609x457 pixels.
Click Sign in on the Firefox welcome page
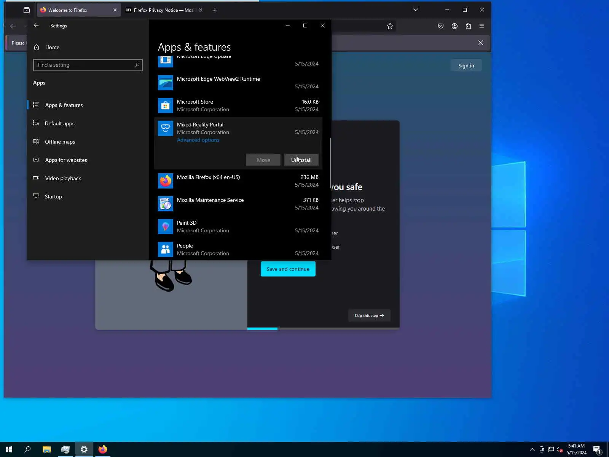pyautogui.click(x=466, y=66)
